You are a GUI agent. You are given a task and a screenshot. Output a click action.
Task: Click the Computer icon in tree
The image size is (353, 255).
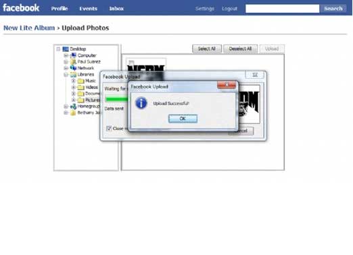point(73,55)
